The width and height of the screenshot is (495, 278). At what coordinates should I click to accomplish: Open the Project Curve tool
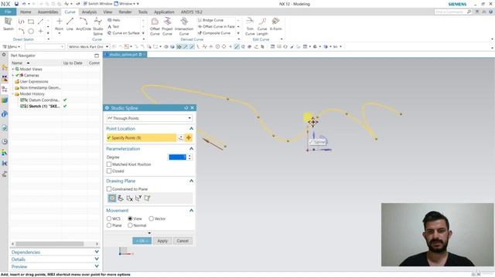point(167,26)
